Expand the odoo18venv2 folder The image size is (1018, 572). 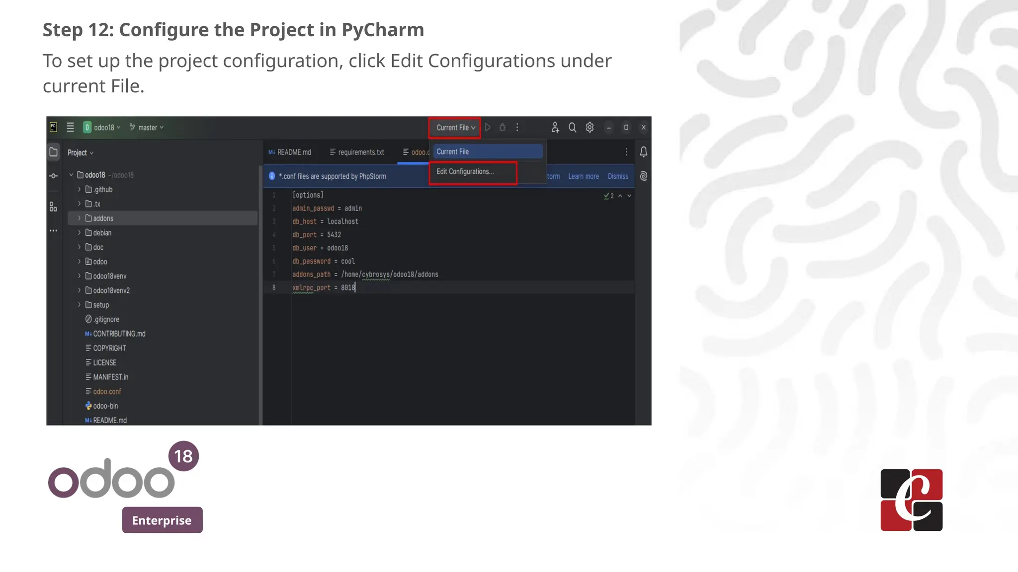[x=79, y=290]
